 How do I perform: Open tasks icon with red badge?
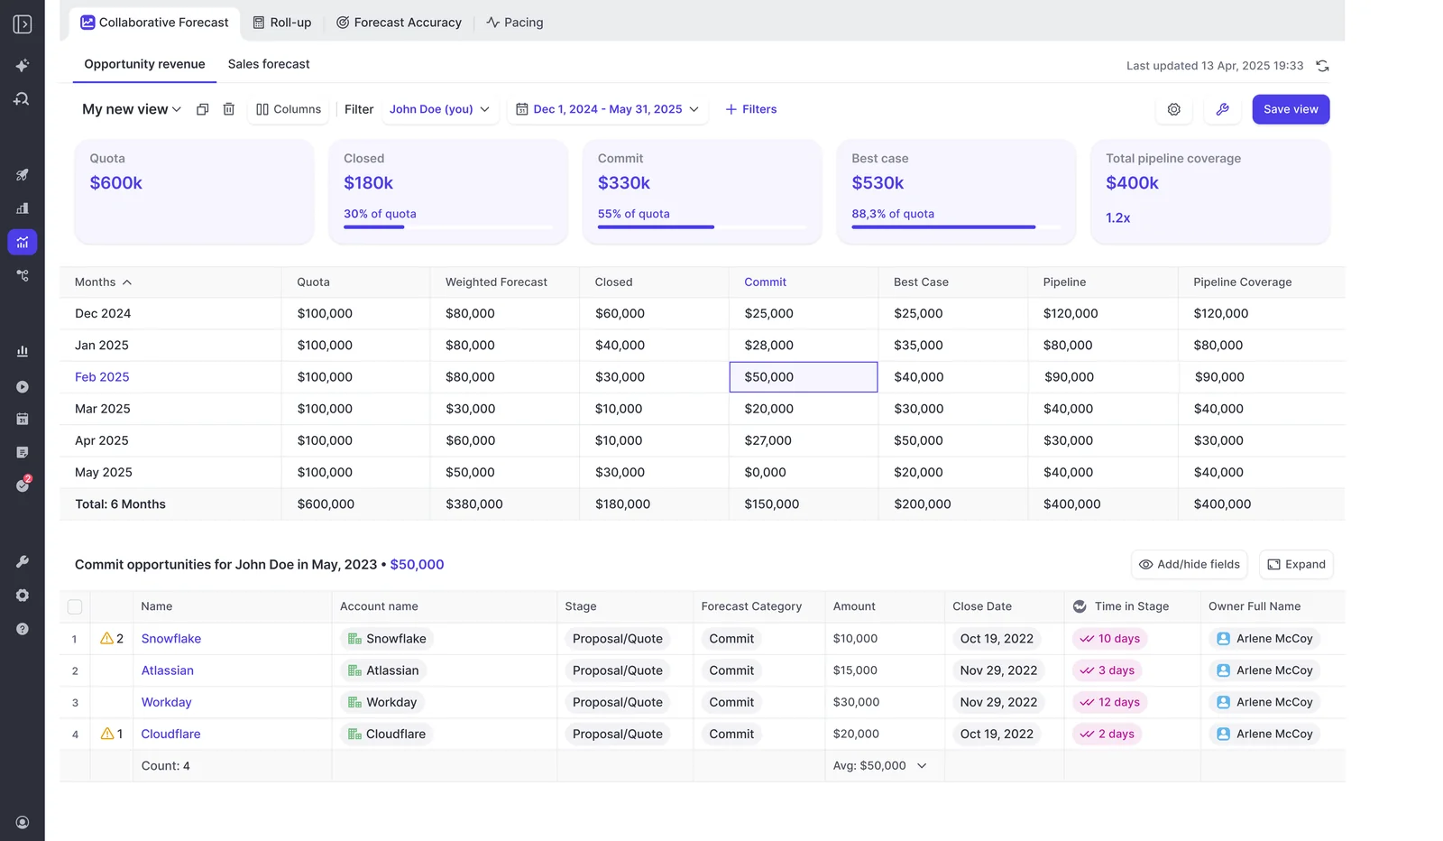pos(23,484)
